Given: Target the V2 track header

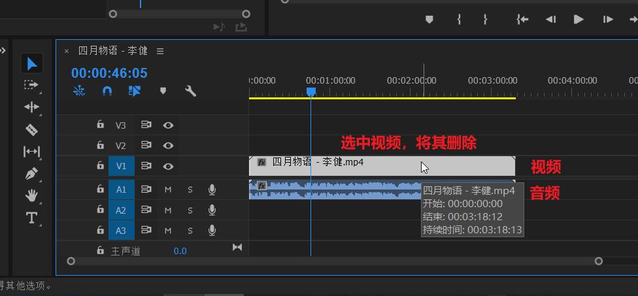Looking at the screenshot, I should pos(121,146).
